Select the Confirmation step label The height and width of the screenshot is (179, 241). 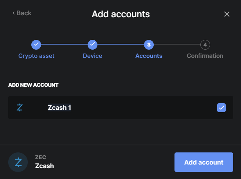(205, 56)
